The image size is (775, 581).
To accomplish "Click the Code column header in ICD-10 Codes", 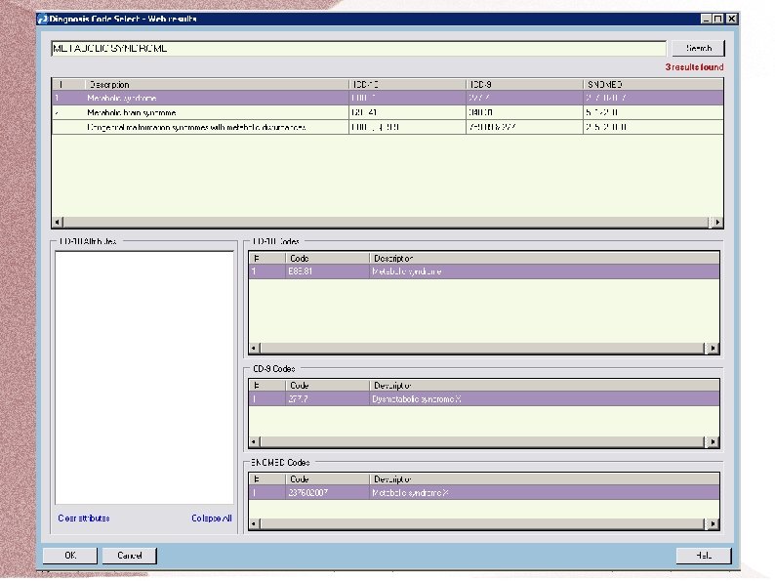I will click(x=327, y=258).
